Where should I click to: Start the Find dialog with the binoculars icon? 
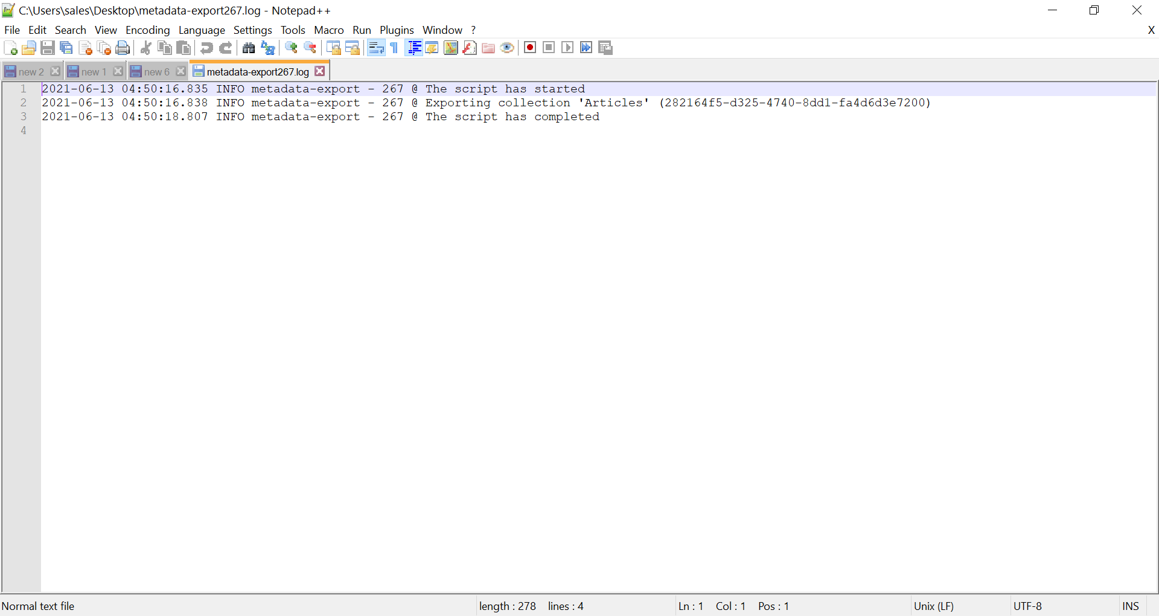(249, 48)
